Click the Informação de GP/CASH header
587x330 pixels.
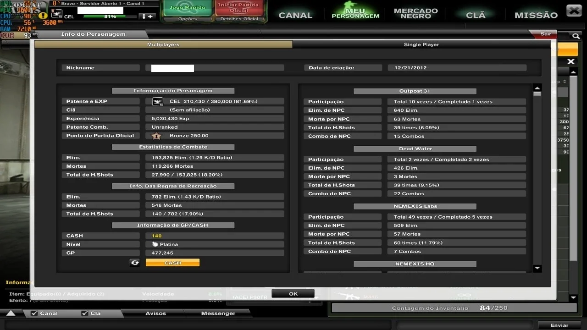(x=173, y=225)
